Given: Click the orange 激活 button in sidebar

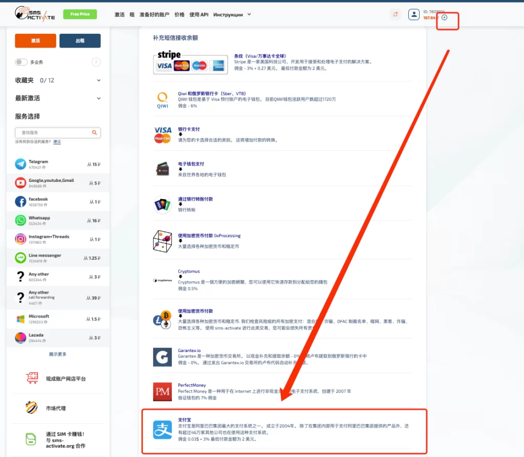Looking at the screenshot, I should click(x=35, y=40).
